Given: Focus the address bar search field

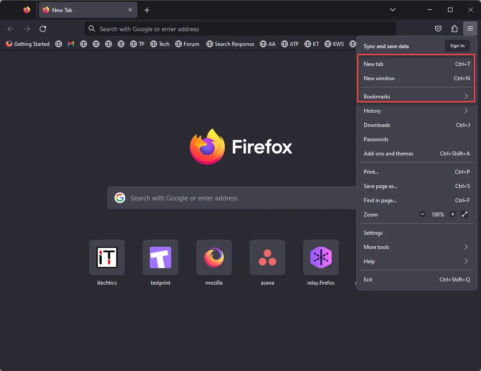Looking at the screenshot, I should [240, 29].
